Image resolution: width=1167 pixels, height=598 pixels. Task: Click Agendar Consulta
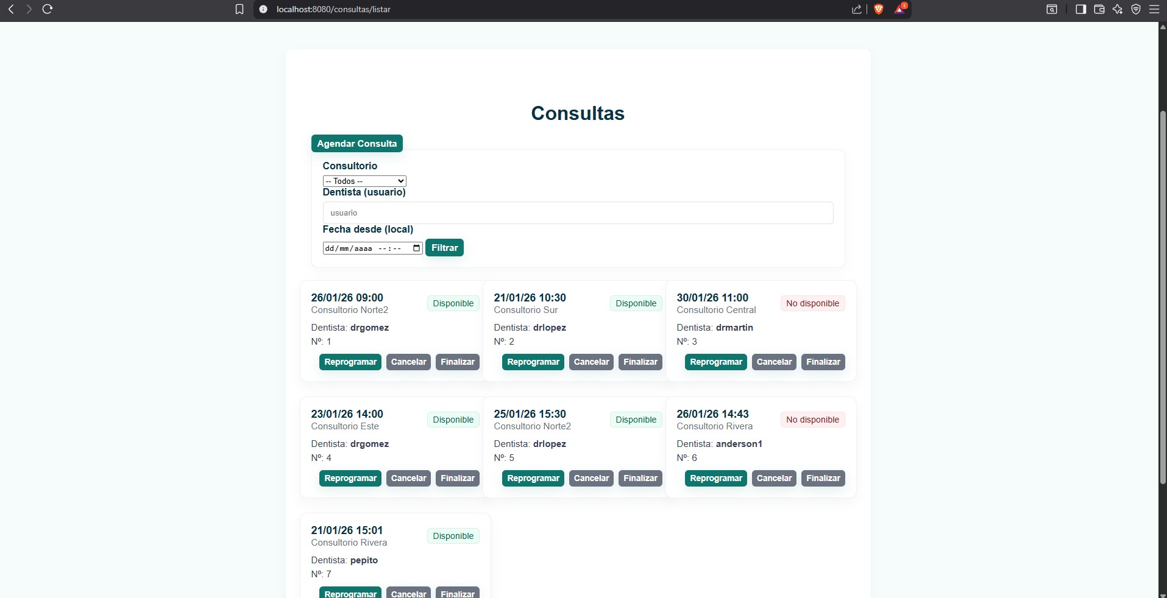pyautogui.click(x=356, y=144)
